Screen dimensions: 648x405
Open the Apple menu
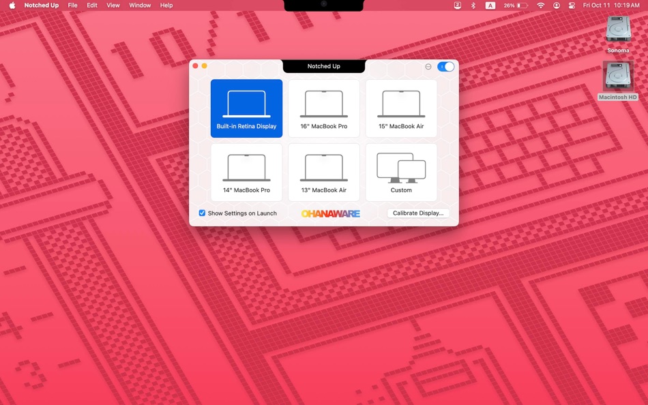[x=12, y=5]
